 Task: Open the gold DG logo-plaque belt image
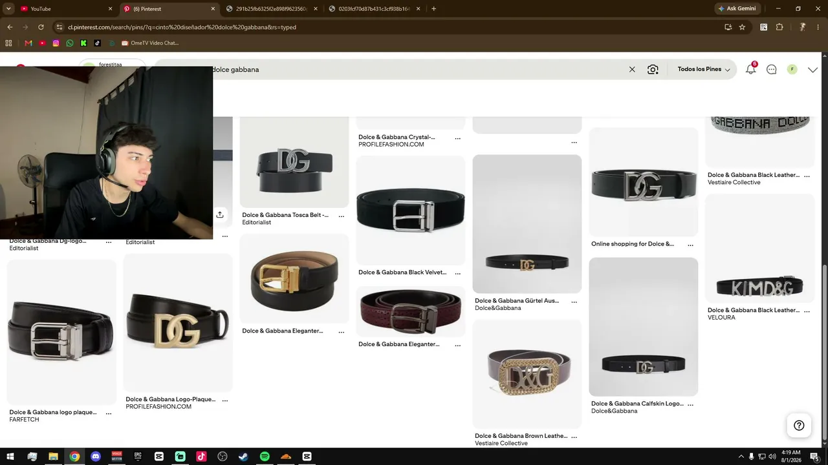pyautogui.click(x=178, y=322)
